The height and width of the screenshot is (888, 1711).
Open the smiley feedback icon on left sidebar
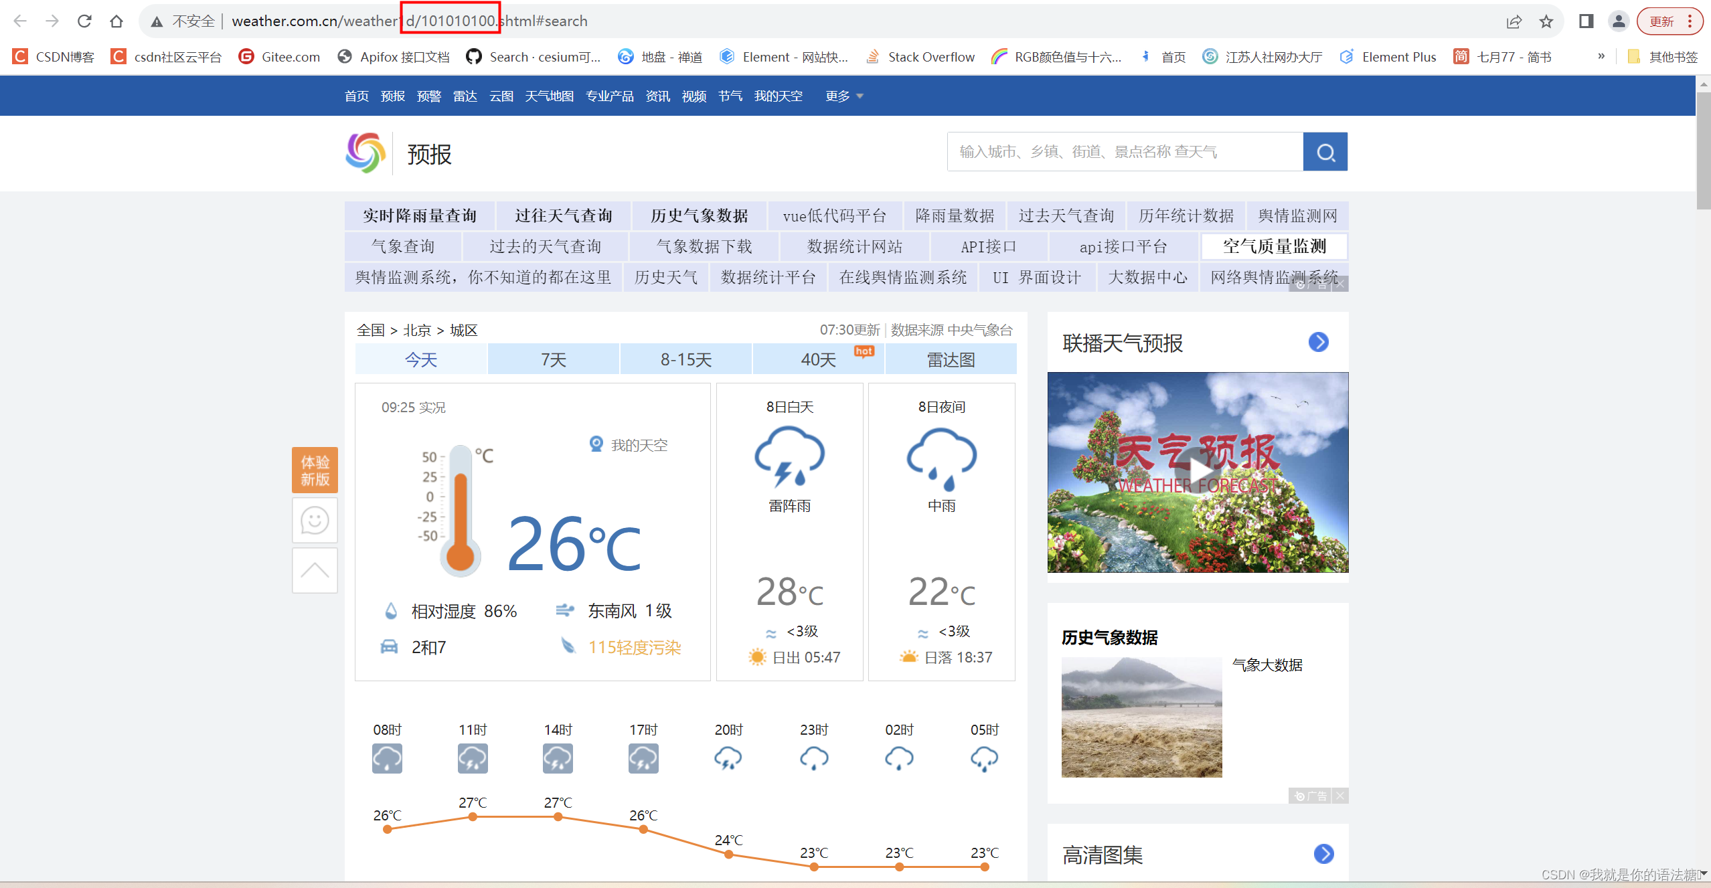tap(314, 520)
